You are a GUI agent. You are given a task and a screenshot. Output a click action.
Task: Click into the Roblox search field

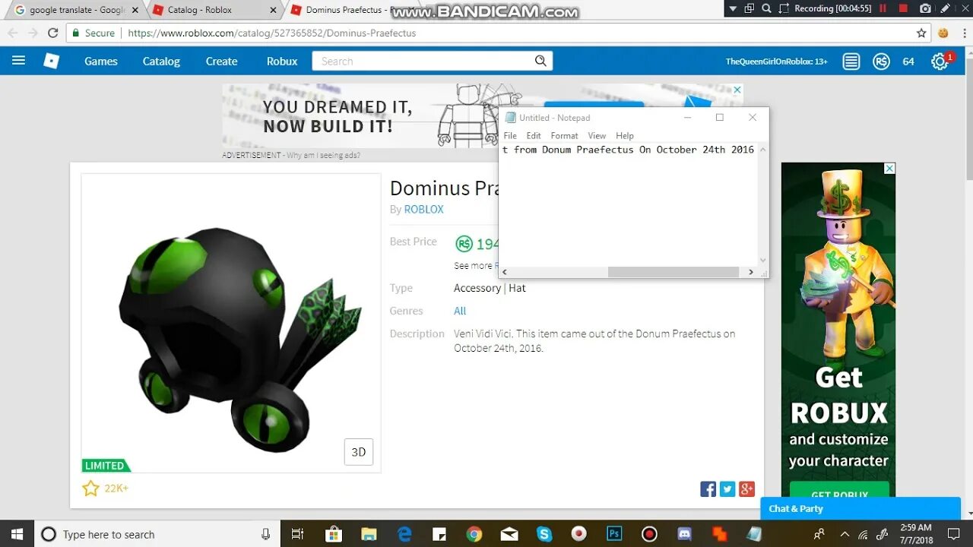coord(423,62)
